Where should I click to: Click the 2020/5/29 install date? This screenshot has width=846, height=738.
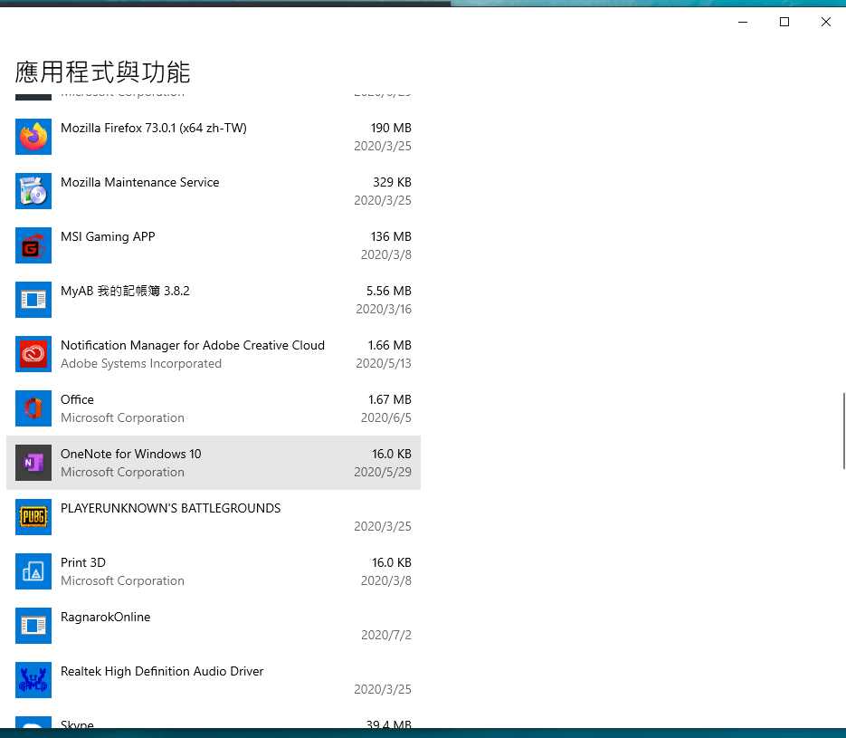click(383, 473)
